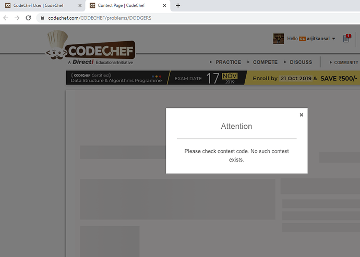The height and width of the screenshot is (257, 360).
Task: Reload the page with refresh icon
Action: coord(28,18)
